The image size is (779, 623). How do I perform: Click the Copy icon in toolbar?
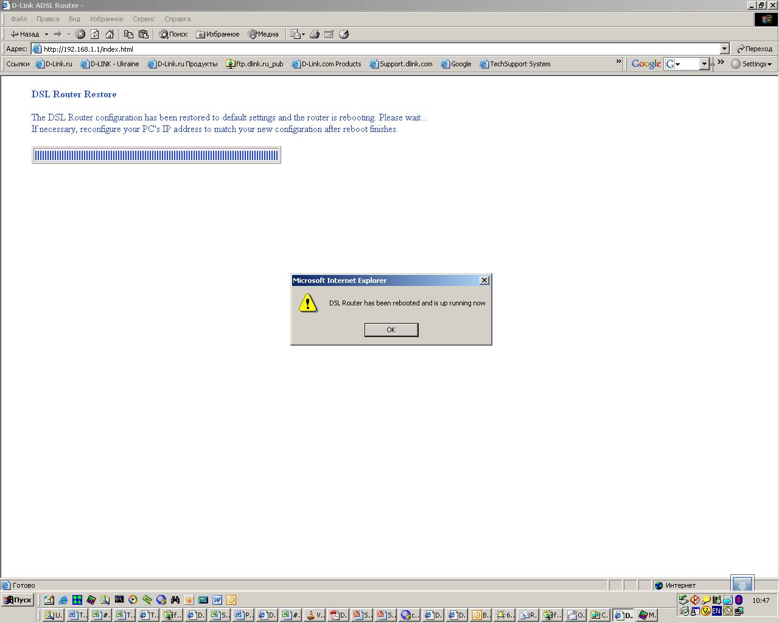point(128,34)
